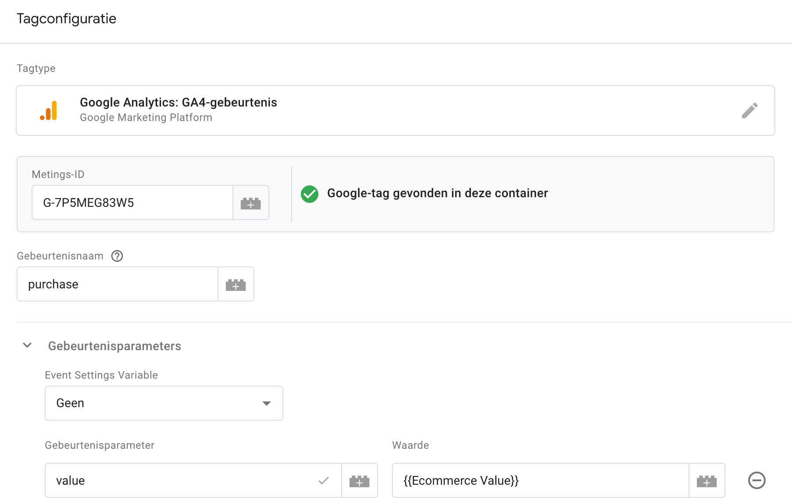The image size is (792, 504).
Task: Remove the value event parameter row
Action: 756,480
